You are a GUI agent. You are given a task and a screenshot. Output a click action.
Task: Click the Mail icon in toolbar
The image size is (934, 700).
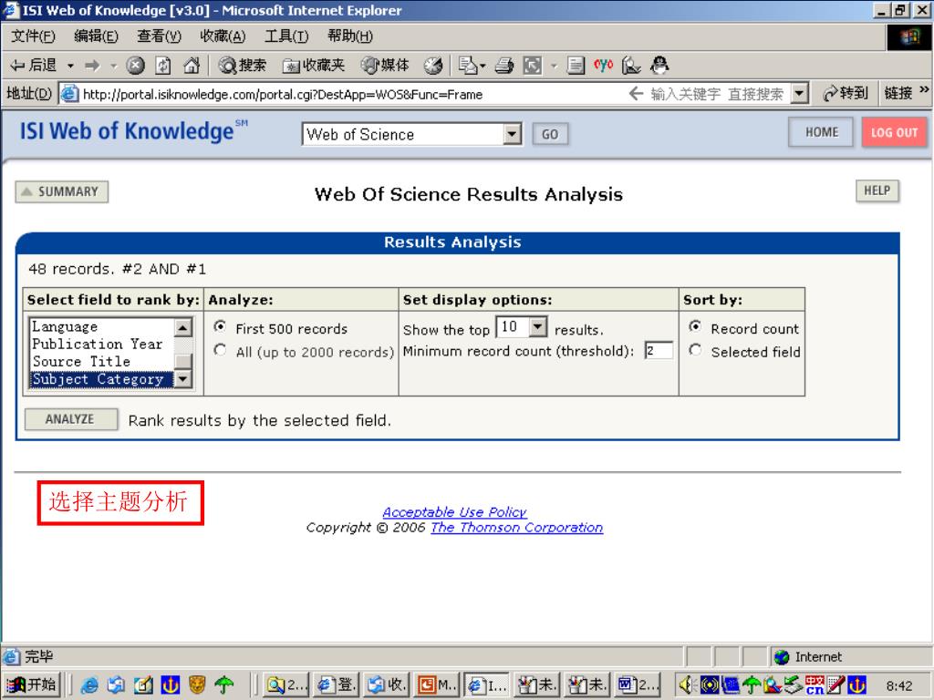coord(468,65)
